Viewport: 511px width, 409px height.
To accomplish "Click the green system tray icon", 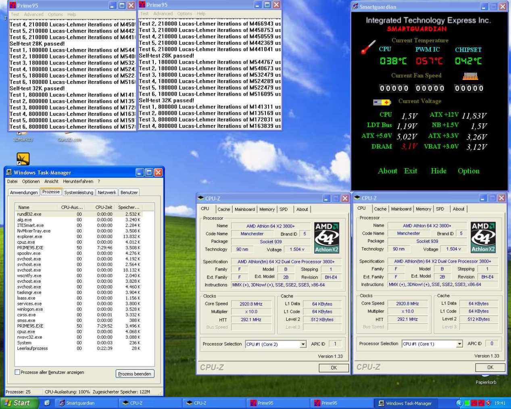I will tap(467, 403).
